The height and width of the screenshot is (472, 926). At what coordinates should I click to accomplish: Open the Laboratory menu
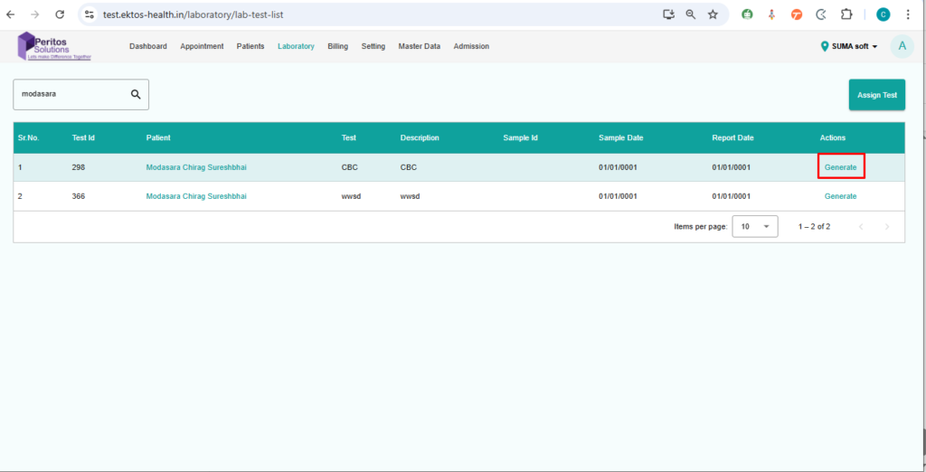coord(296,46)
